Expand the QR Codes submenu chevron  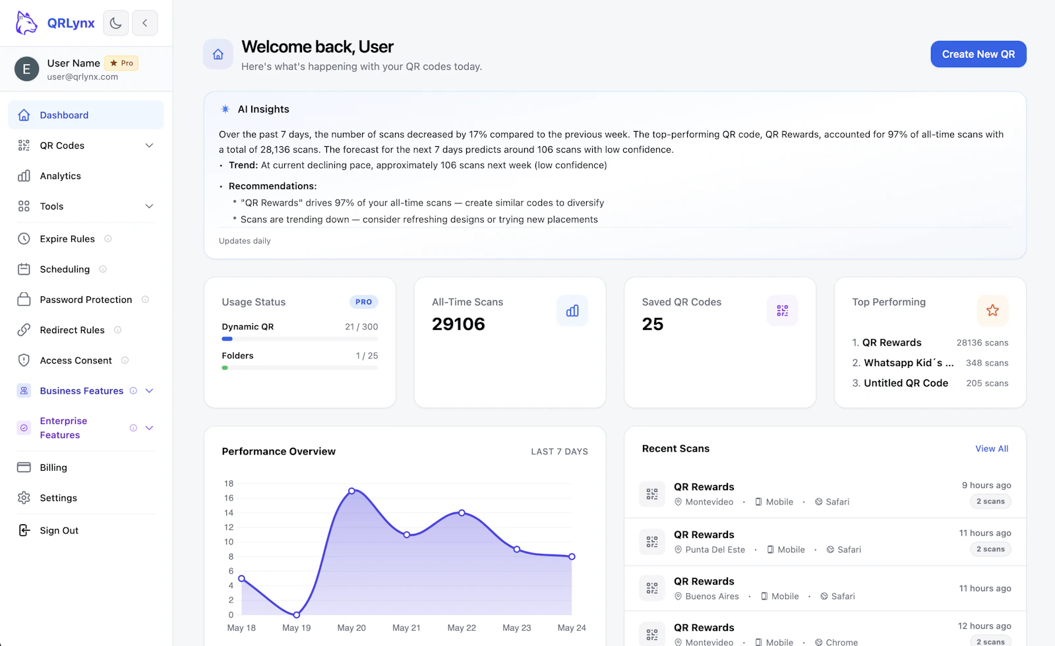coord(150,146)
